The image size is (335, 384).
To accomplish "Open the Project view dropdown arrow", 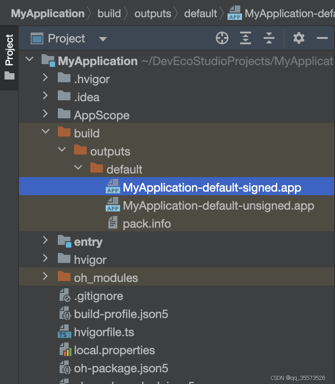I will coord(103,39).
